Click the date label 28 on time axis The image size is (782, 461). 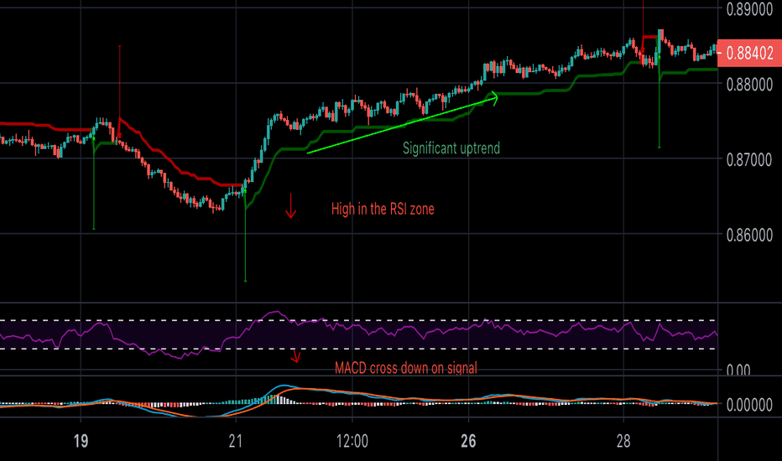(x=623, y=441)
